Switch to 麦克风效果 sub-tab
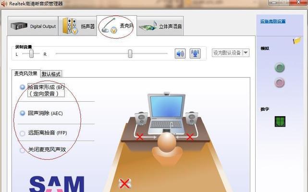This screenshot has height=192, width=308. 26,73
